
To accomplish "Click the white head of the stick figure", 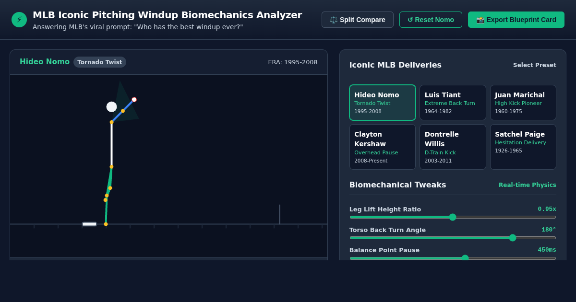I will (112, 107).
